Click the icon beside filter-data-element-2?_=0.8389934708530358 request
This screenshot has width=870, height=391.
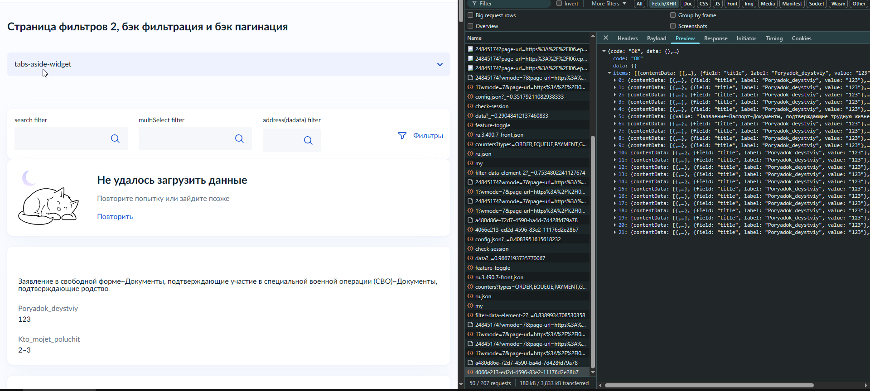470,315
